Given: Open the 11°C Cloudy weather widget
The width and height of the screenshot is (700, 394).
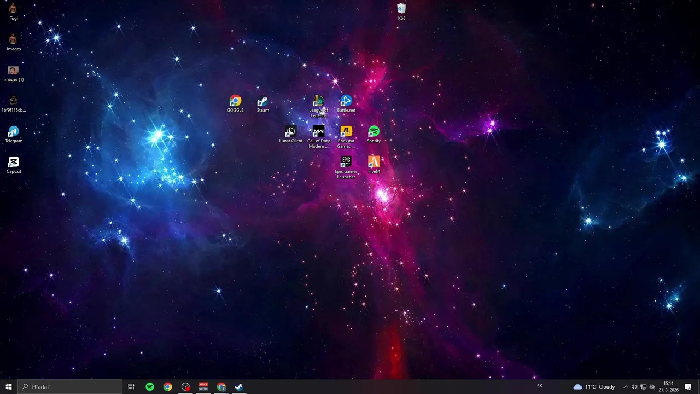Looking at the screenshot, I should [594, 387].
